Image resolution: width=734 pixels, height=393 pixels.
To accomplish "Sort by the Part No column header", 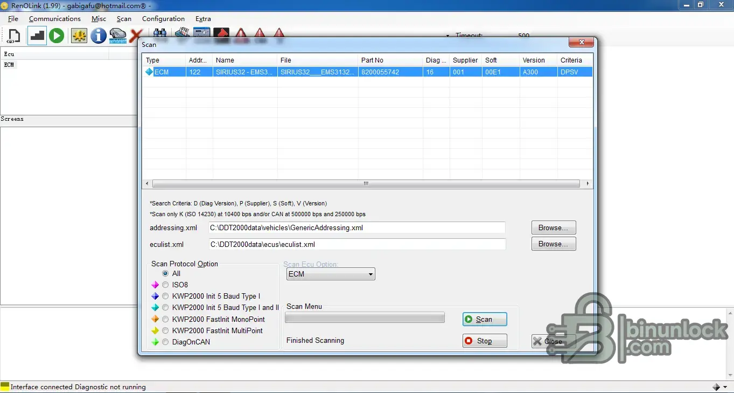I will pos(390,60).
